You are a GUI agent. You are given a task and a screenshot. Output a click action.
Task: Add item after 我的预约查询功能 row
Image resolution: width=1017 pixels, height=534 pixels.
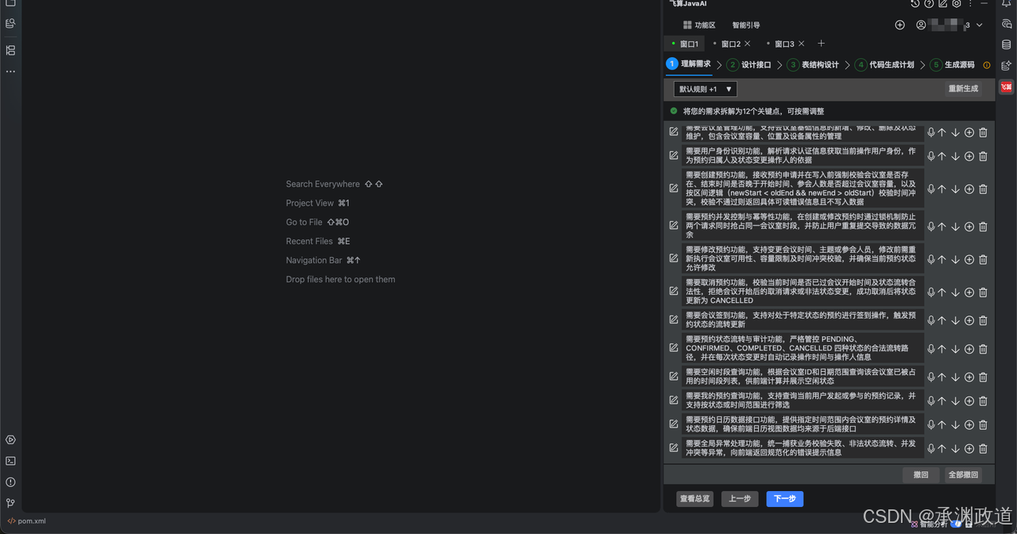969,400
